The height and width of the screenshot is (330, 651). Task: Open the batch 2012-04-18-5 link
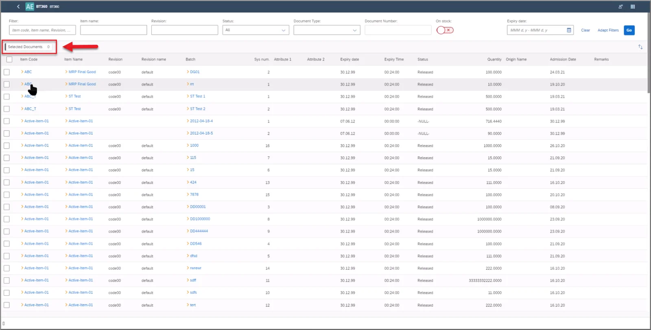(201, 133)
